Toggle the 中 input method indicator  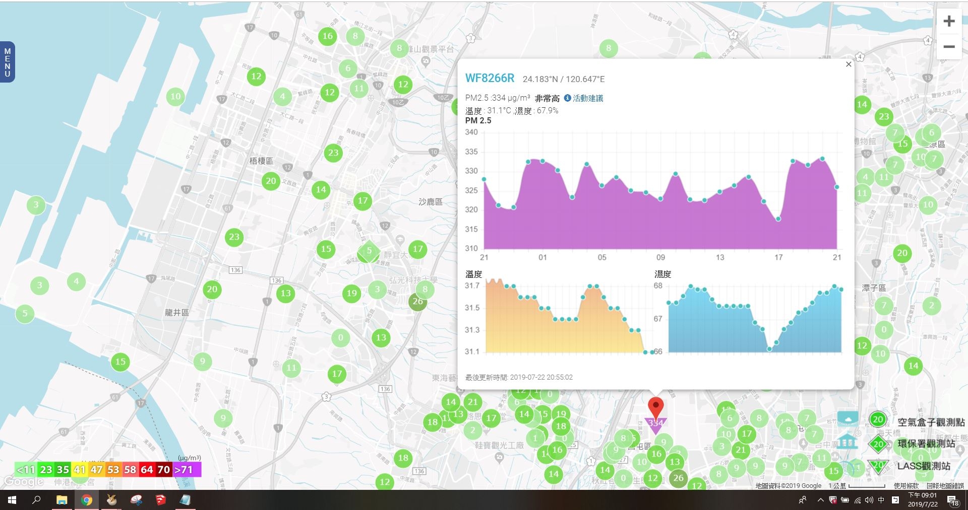pyautogui.click(x=881, y=500)
